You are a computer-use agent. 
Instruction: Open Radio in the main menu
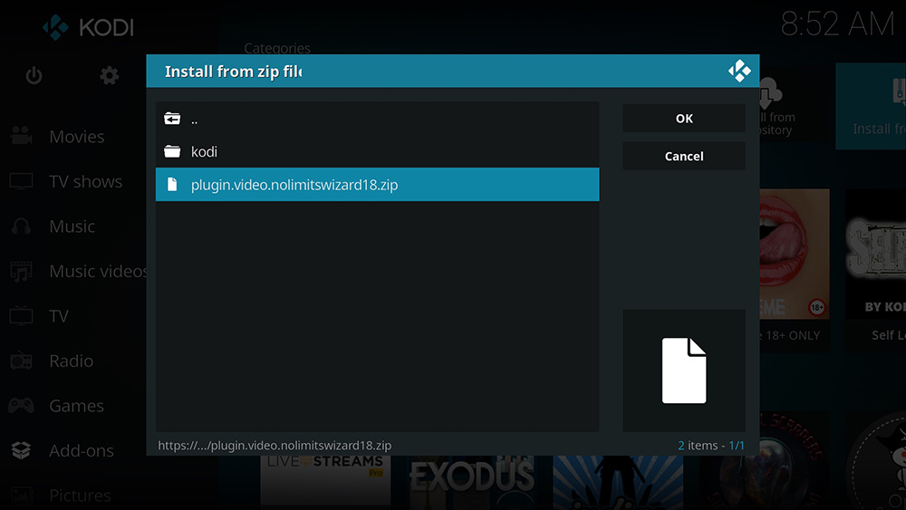[x=71, y=361]
